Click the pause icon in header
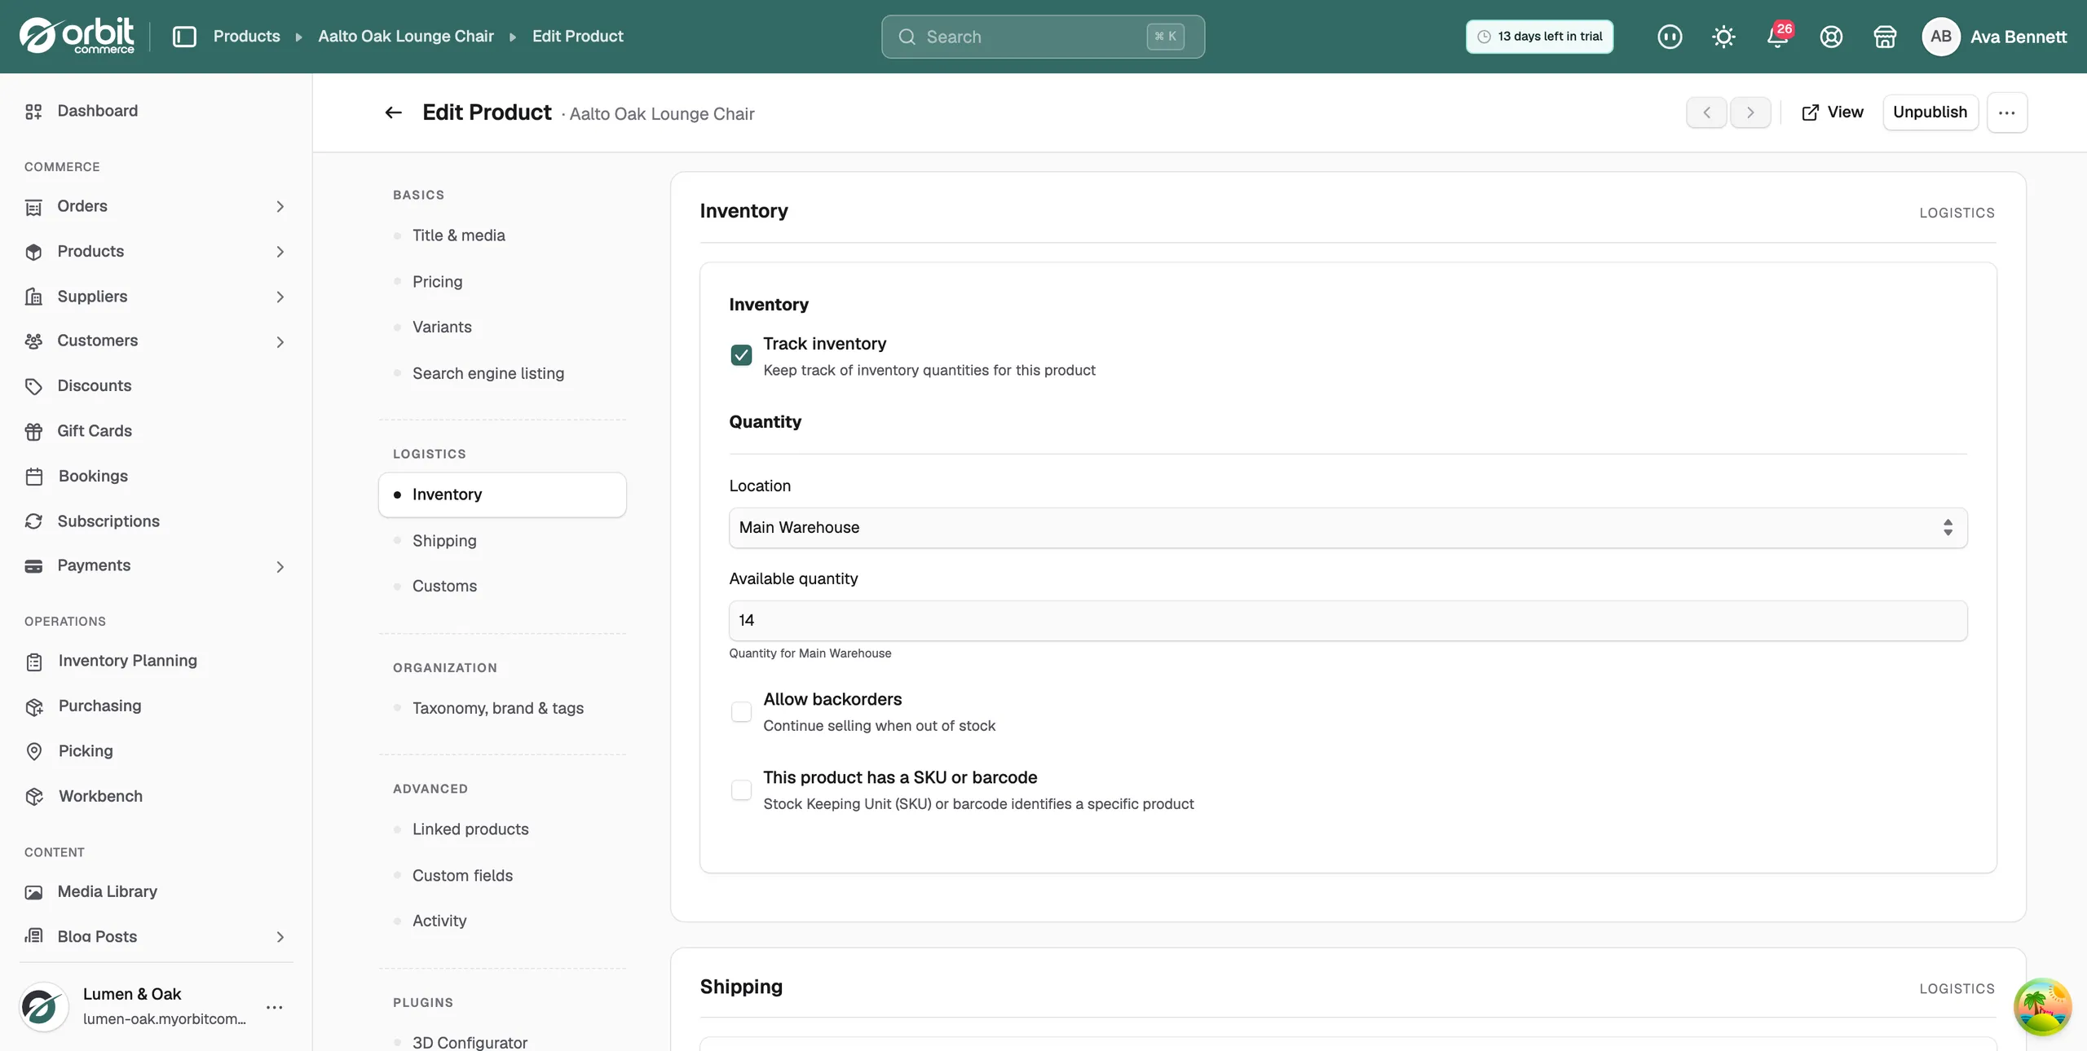 (1669, 37)
